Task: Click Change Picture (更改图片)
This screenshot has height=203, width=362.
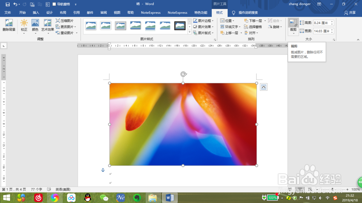Action: 66,27
